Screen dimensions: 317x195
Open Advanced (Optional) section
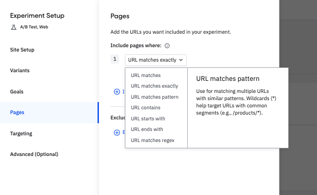34,155
